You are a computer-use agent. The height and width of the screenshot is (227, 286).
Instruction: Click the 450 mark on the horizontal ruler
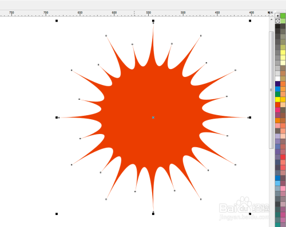point(217,13)
